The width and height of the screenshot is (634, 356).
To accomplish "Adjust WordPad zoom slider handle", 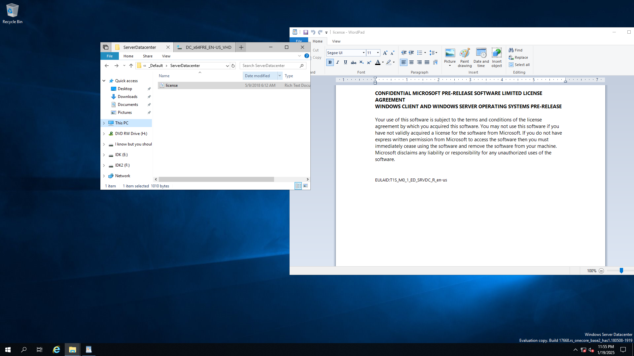I will click(x=621, y=271).
